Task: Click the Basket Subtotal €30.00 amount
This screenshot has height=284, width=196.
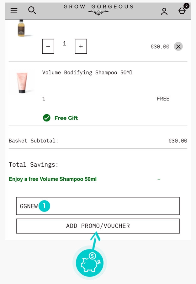Action: click(x=177, y=141)
